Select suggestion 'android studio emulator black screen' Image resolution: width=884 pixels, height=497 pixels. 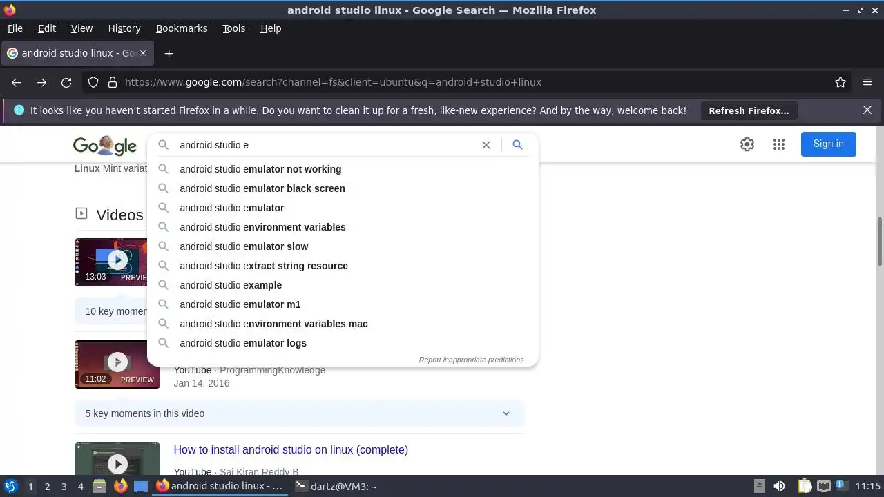click(x=343, y=188)
